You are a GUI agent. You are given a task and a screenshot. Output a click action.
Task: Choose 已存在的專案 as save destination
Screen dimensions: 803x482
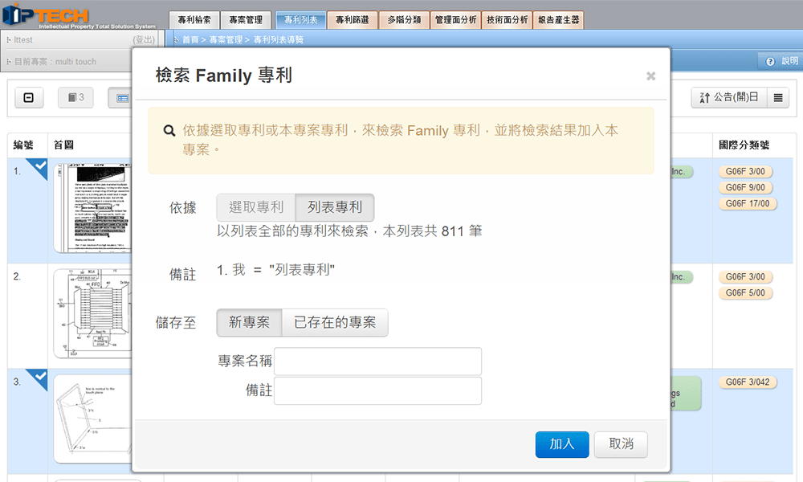point(335,323)
